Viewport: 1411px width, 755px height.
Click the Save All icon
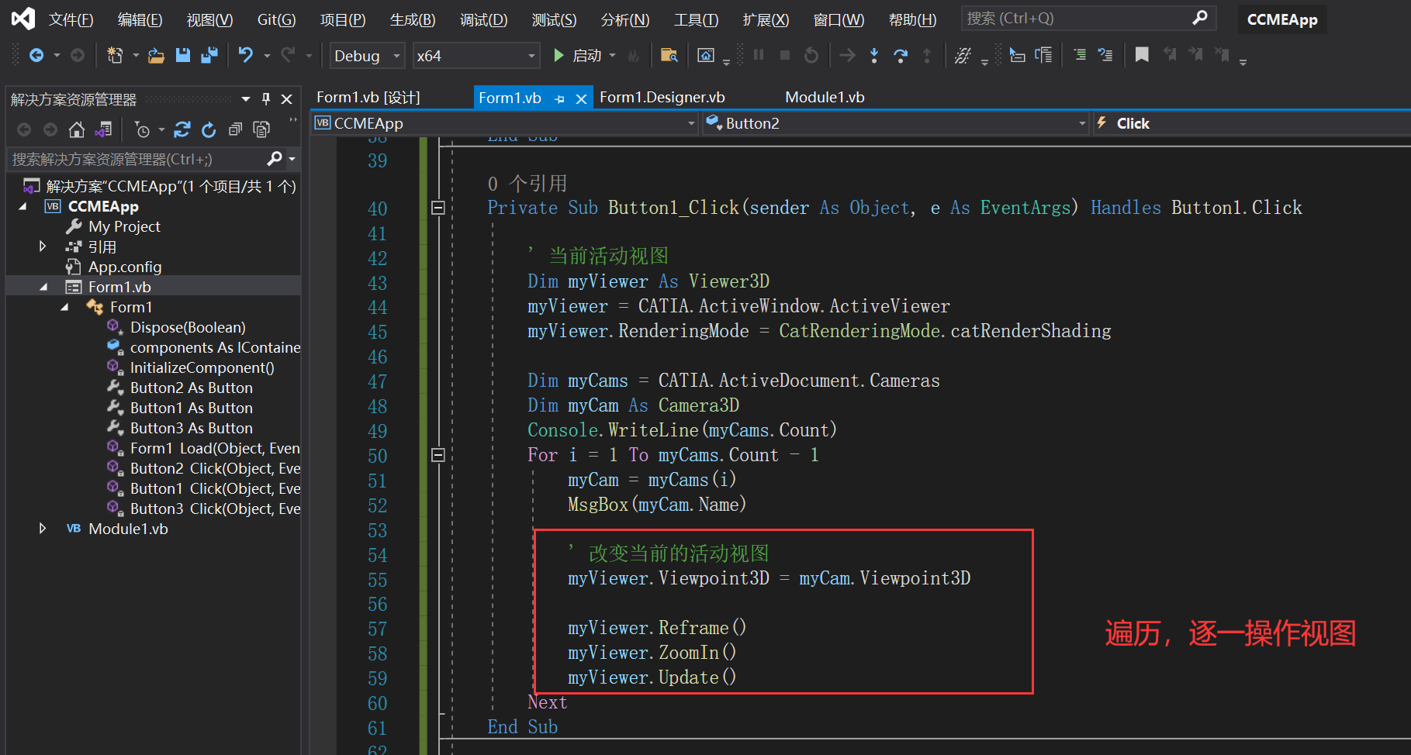(x=209, y=55)
